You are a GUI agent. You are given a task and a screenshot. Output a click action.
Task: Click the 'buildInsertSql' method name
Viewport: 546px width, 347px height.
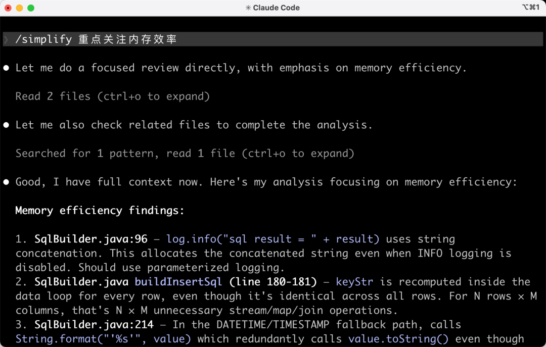click(x=178, y=282)
